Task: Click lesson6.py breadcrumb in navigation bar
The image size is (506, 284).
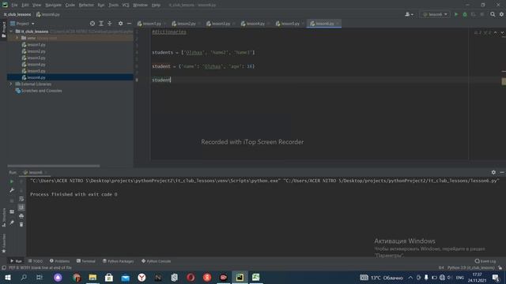Action: (48, 14)
